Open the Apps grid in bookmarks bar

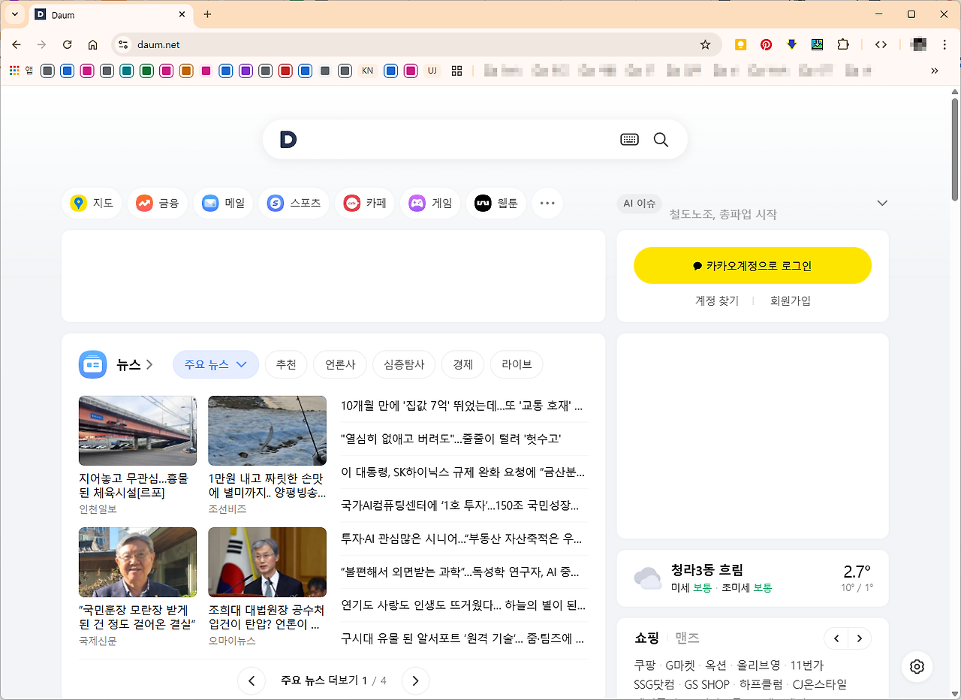[14, 71]
